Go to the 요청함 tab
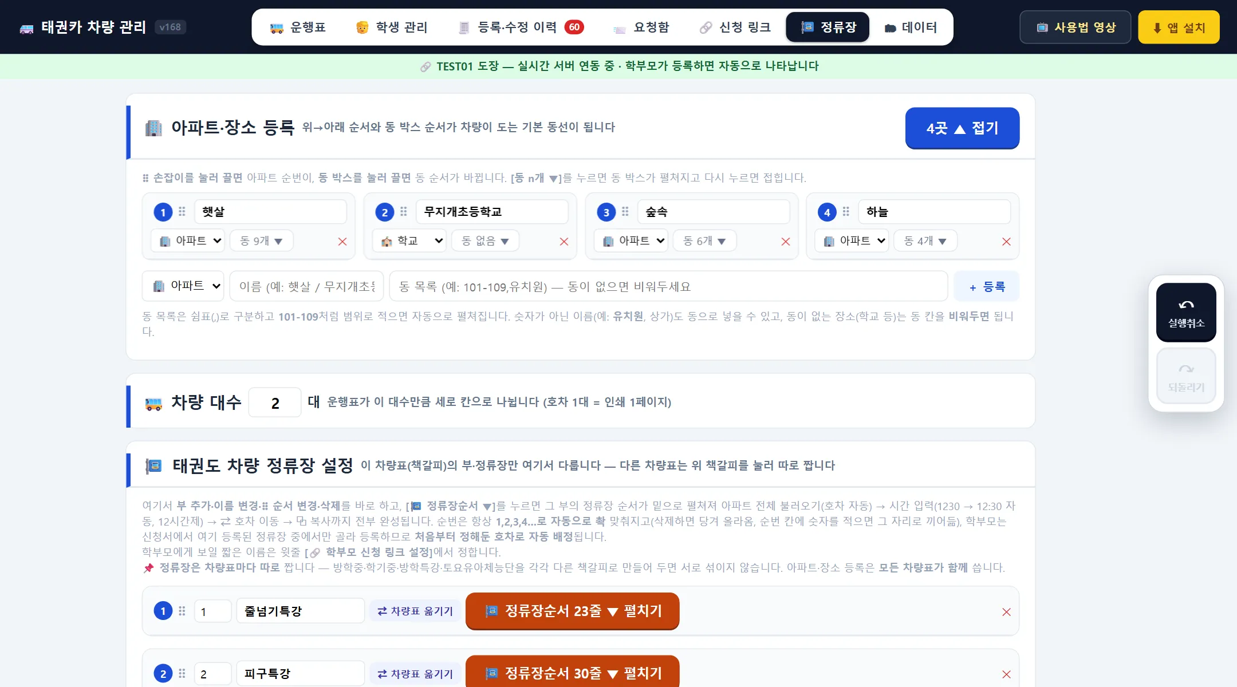 tap(641, 27)
